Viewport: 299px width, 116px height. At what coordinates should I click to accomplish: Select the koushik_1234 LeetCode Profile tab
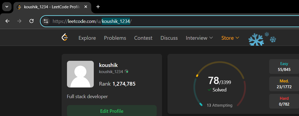(52, 7)
